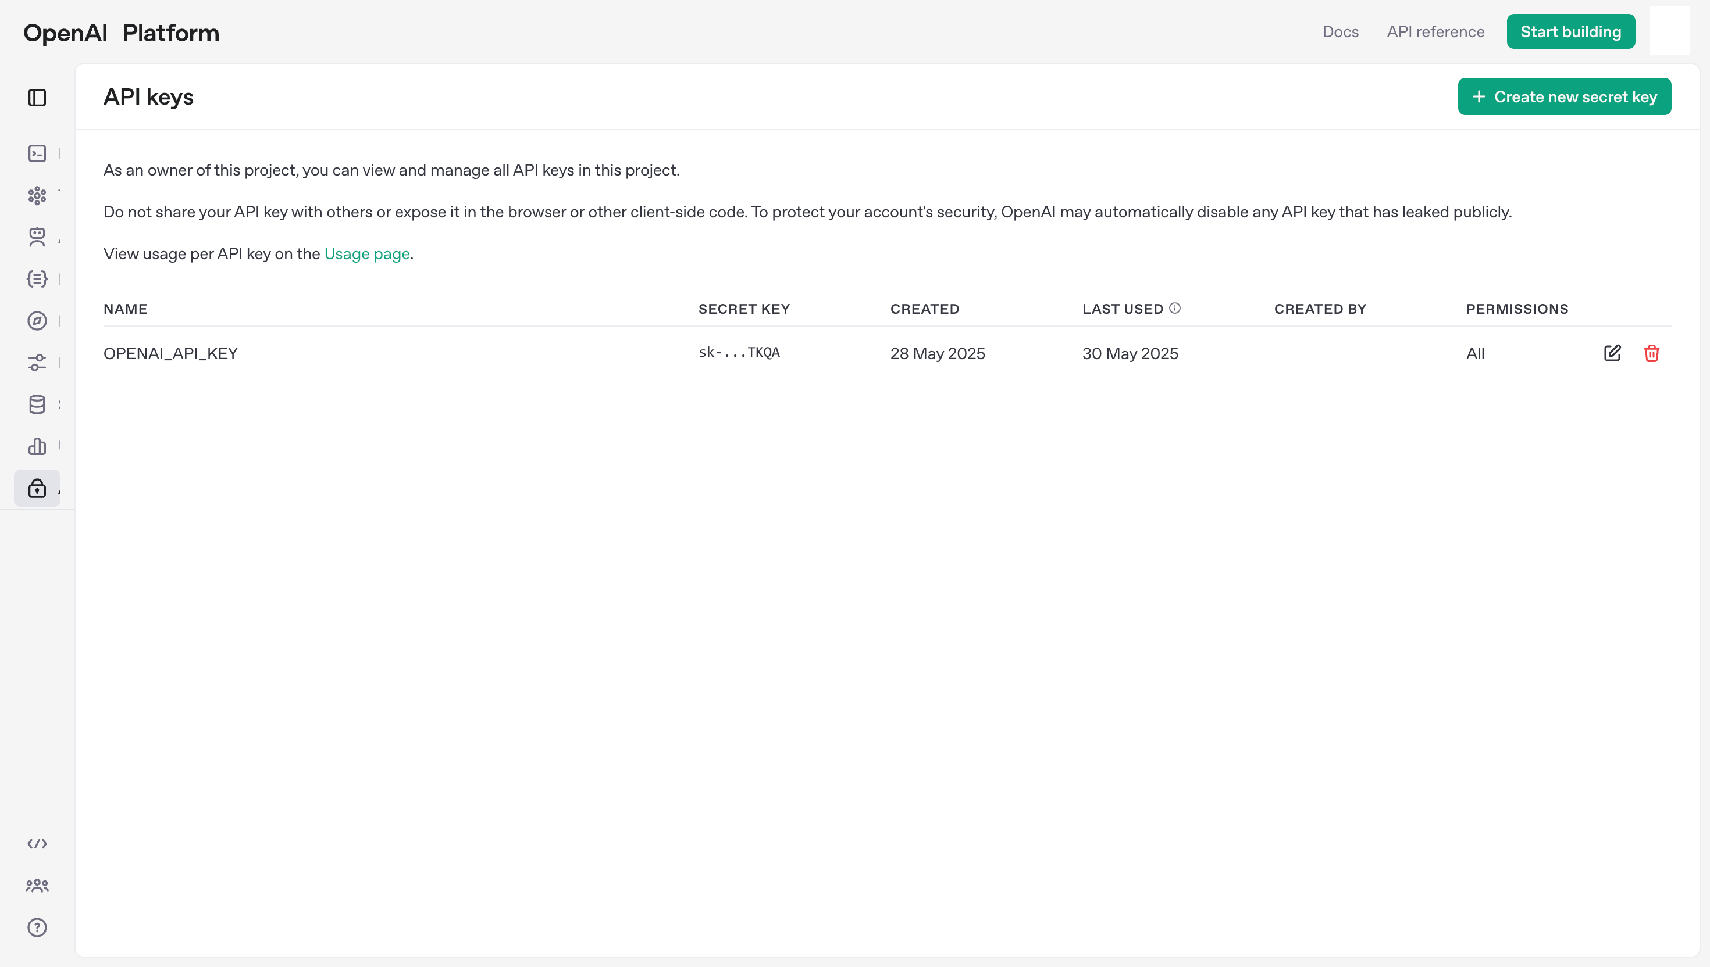The width and height of the screenshot is (1710, 967).
Task: Click the sk-...TKQA secret key value
Action: 739,353
